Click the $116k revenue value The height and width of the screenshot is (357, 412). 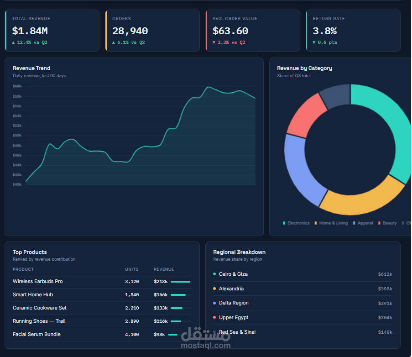[x=161, y=321]
